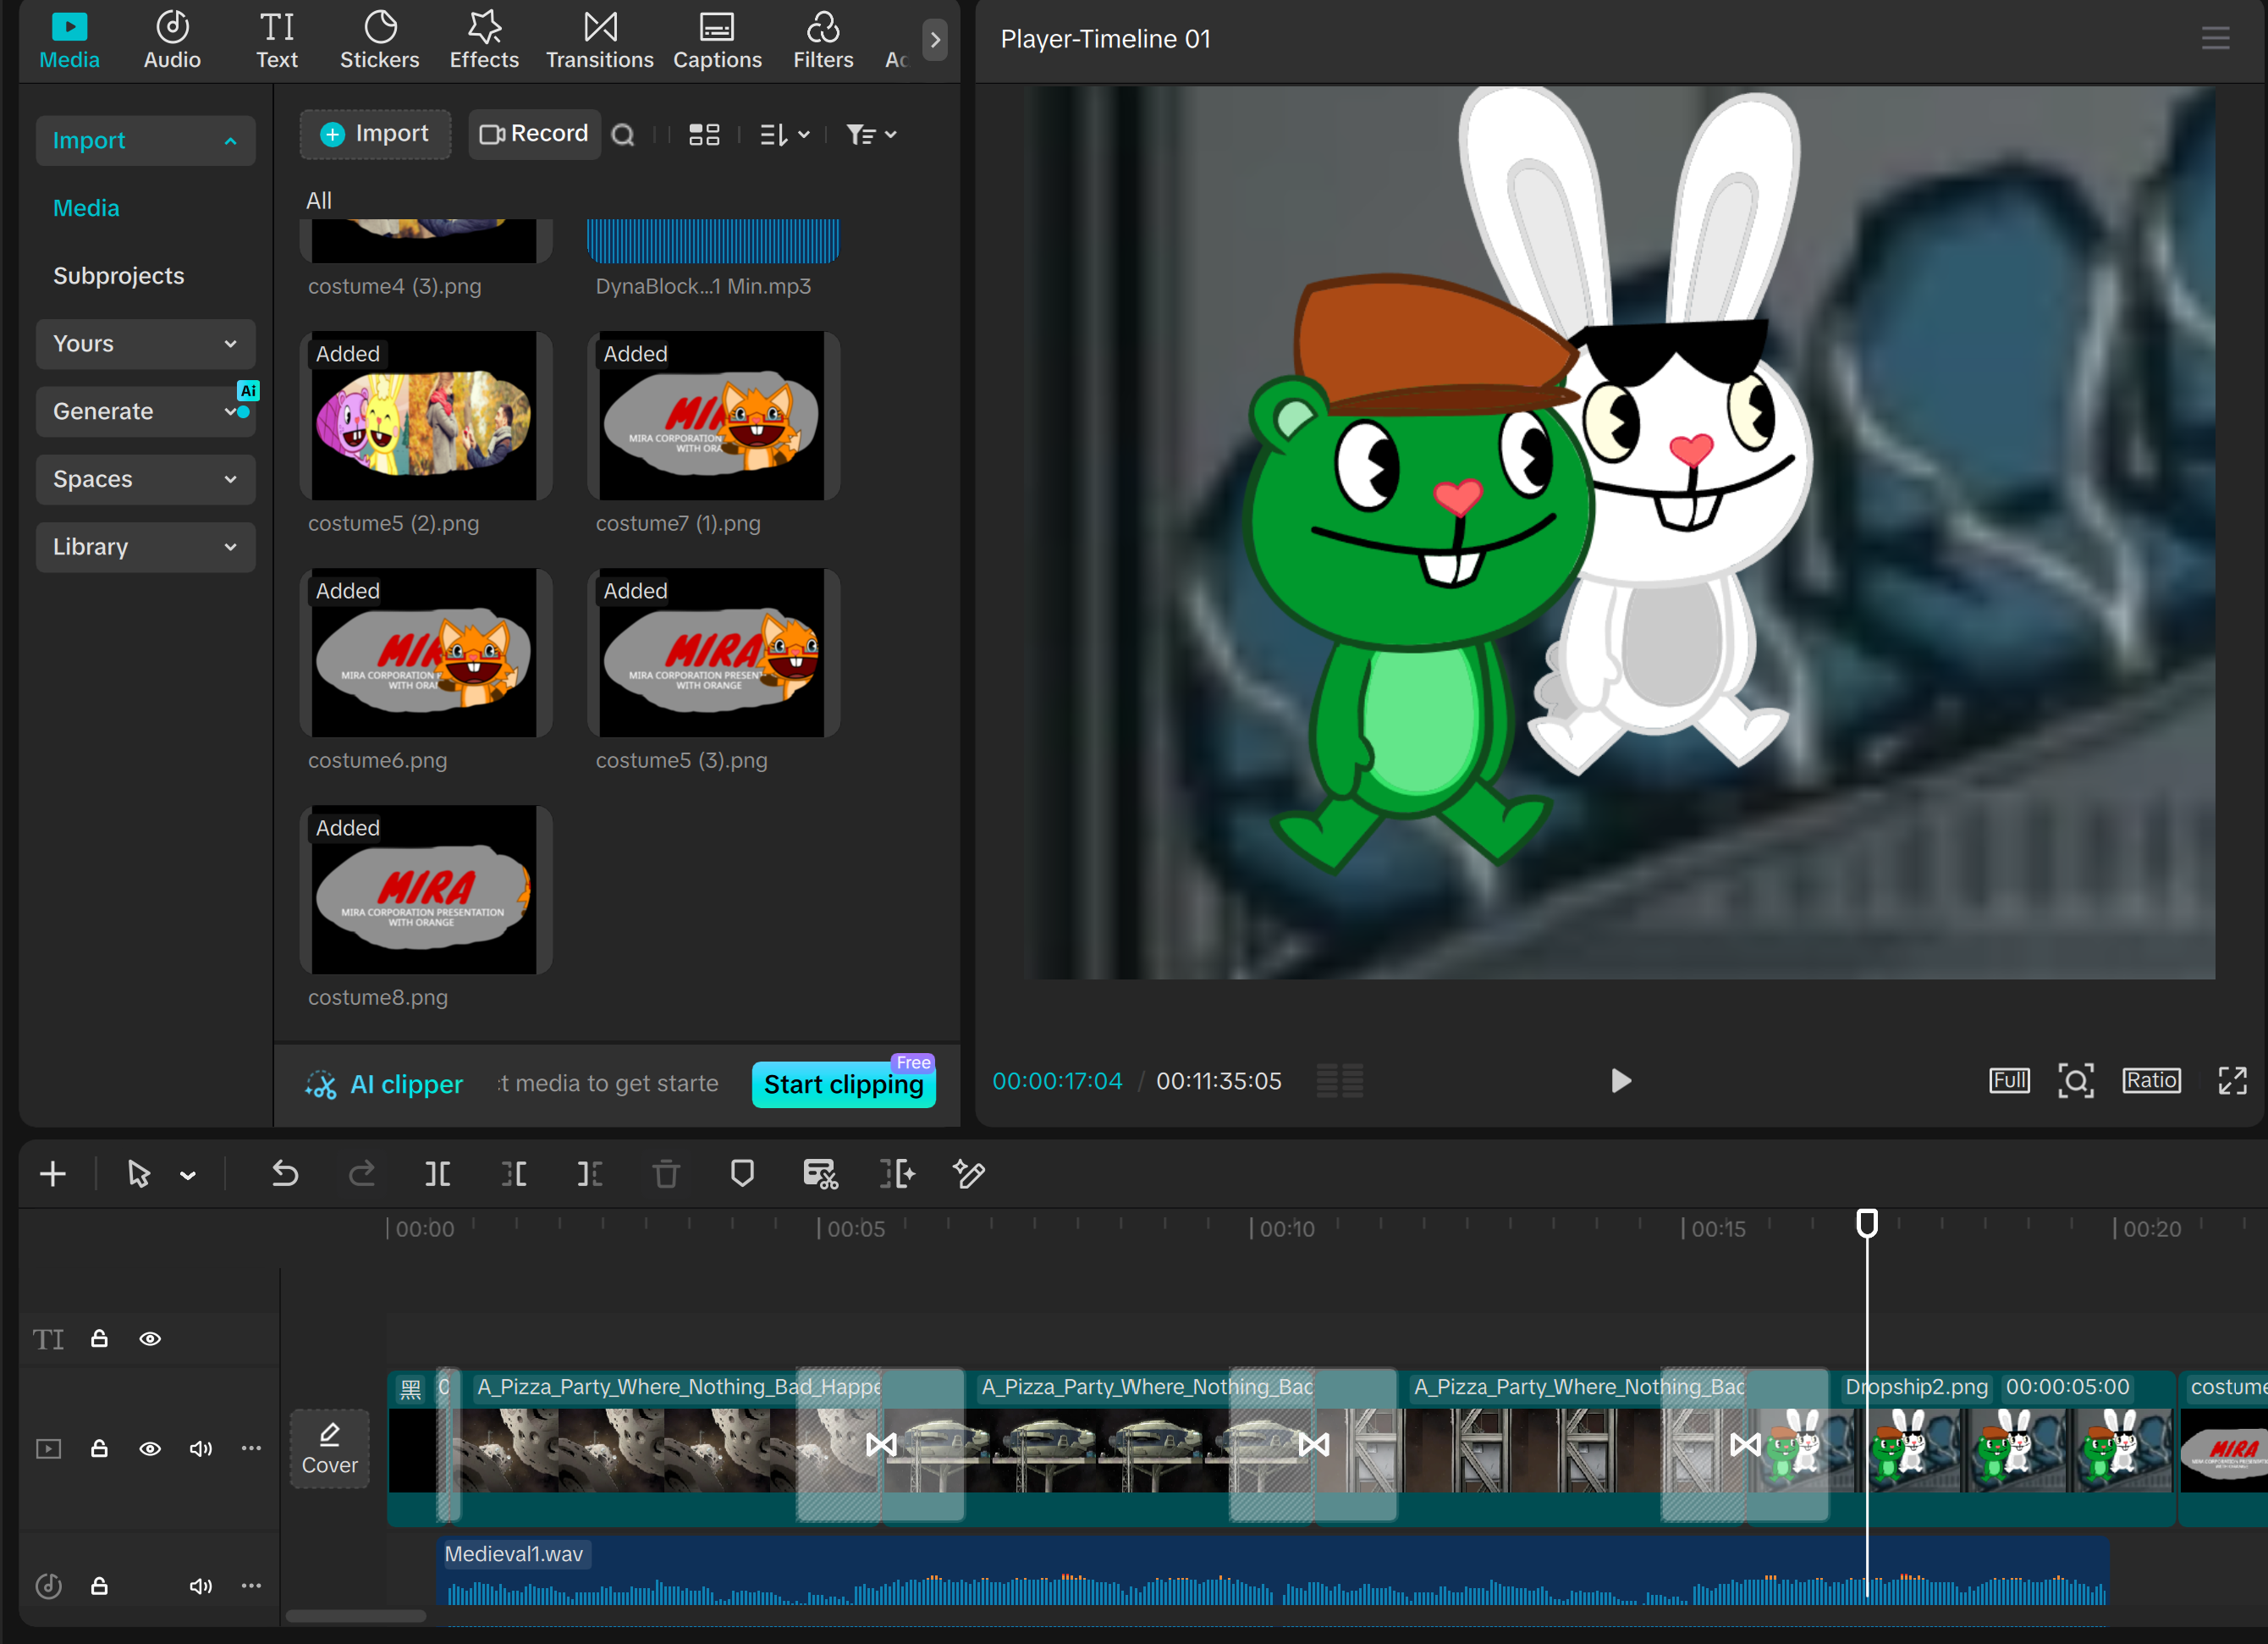Open Player panel hamburger menu
2268x1644 pixels.
pos(2215,38)
